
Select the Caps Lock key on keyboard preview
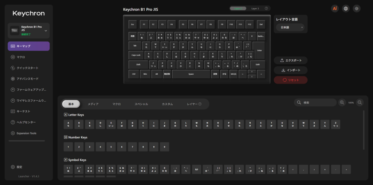136,55
